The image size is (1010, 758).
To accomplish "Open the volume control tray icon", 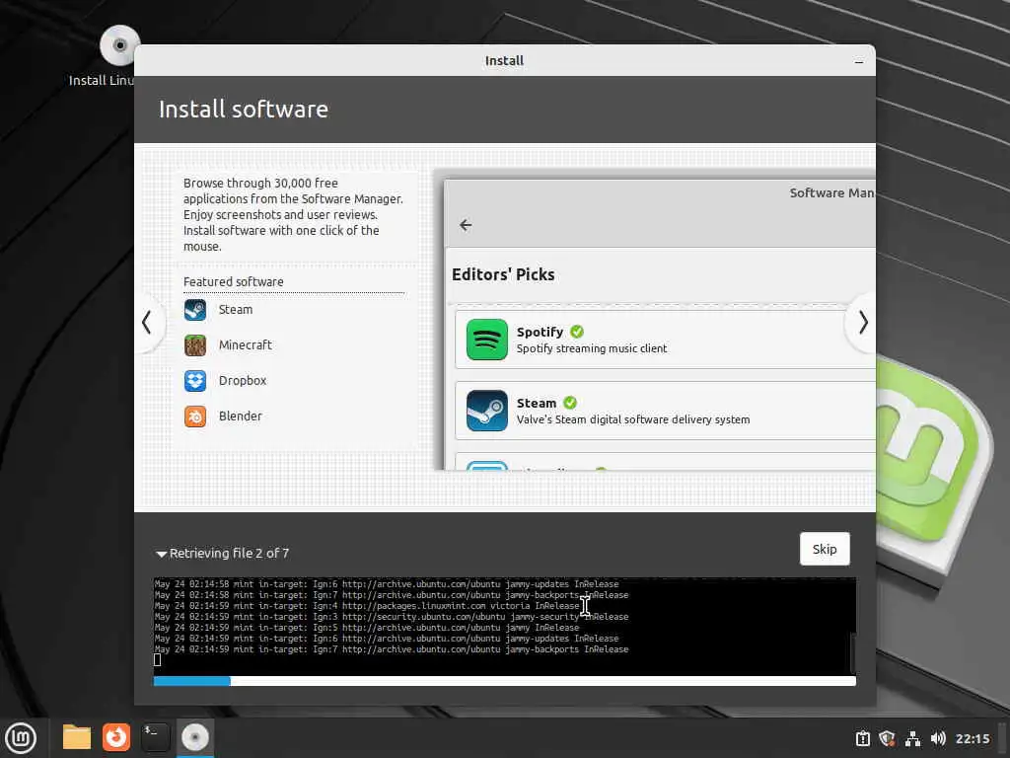I will pyautogui.click(x=938, y=738).
